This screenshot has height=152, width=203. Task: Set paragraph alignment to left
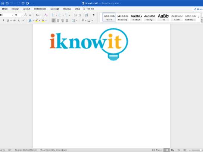pyautogui.click(x=53, y=20)
